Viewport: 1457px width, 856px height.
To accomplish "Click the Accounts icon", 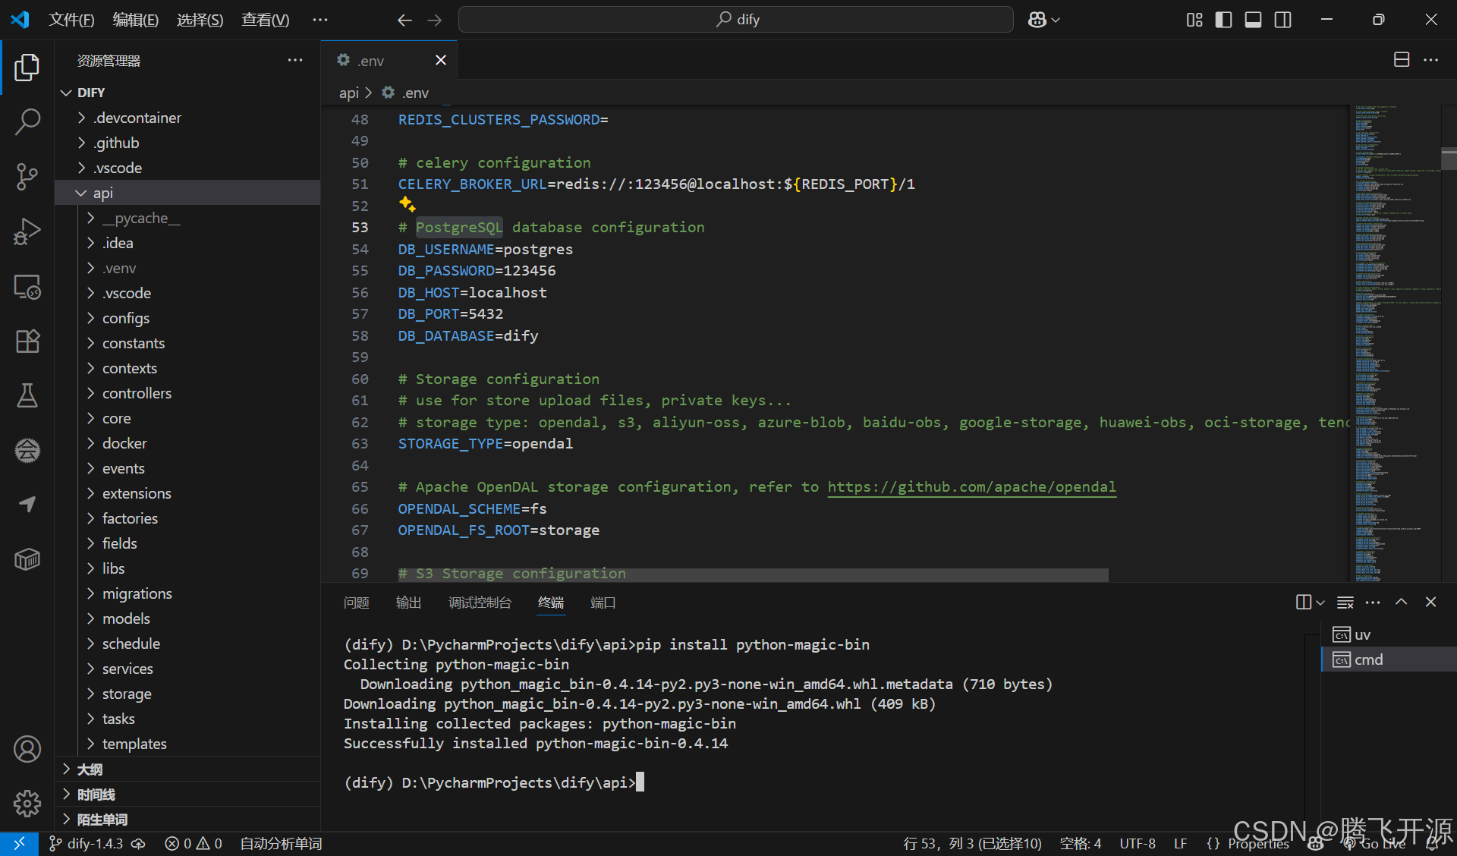I will pyautogui.click(x=27, y=749).
